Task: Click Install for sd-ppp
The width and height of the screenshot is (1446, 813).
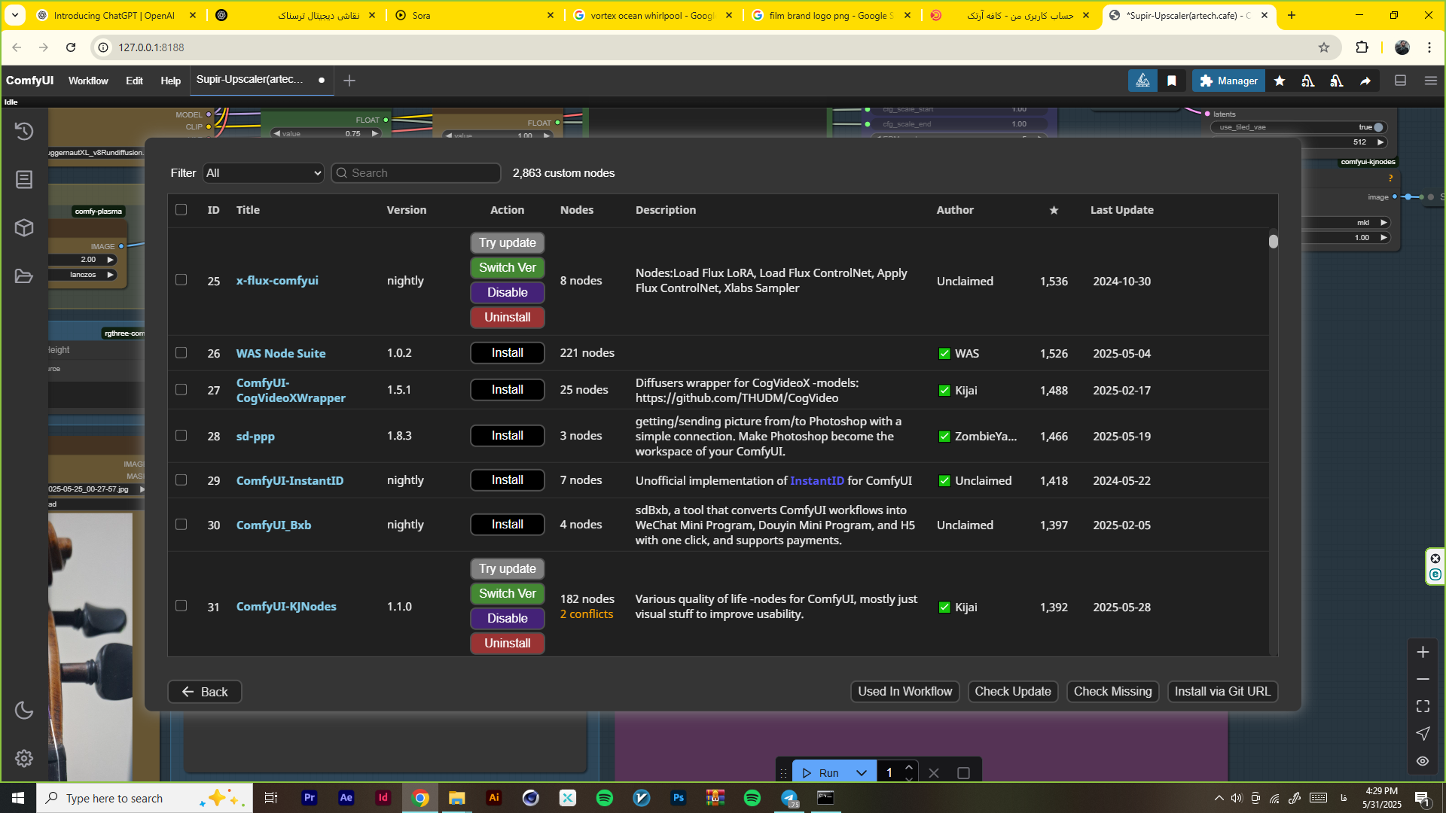Action: pyautogui.click(x=507, y=436)
